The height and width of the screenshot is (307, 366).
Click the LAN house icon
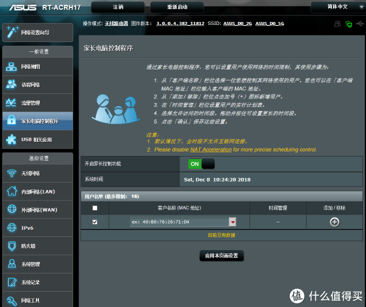tap(12, 191)
